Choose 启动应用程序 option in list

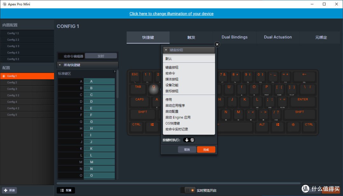[x=175, y=105]
